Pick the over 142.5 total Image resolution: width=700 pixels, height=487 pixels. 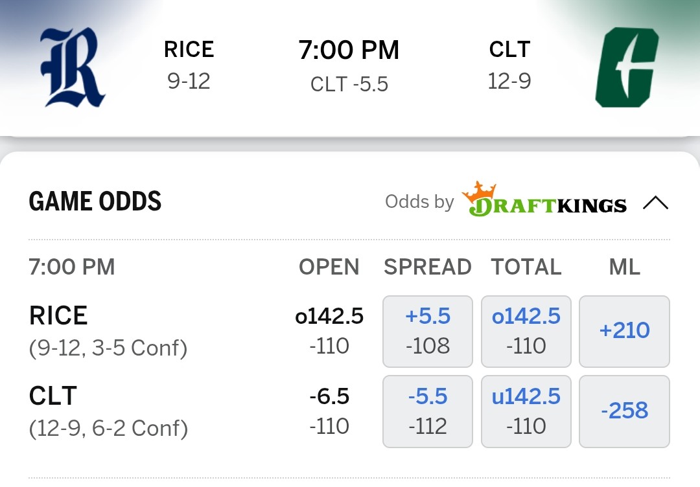pyautogui.click(x=526, y=331)
